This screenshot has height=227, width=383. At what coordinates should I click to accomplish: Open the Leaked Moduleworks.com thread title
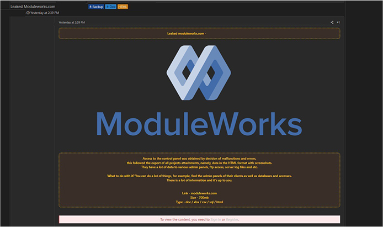pyautogui.click(x=33, y=7)
